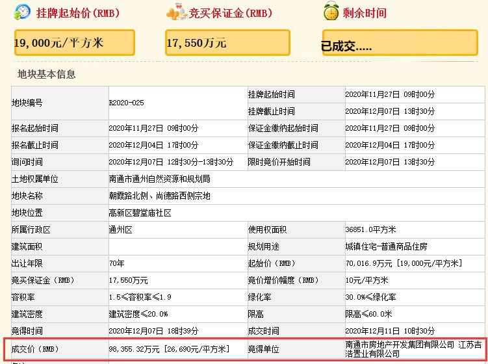Image resolution: width=488 pixels, height=364 pixels.
Task: Click the 17,550万元 value in the table
Action: pos(128,280)
